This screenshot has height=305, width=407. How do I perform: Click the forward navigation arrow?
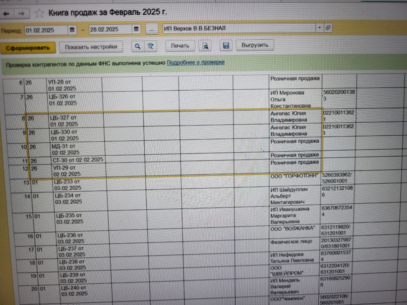[x=21, y=14]
